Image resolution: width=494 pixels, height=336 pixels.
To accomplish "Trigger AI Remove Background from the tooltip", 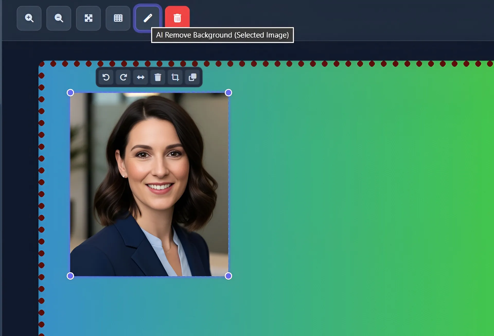I will (x=222, y=35).
